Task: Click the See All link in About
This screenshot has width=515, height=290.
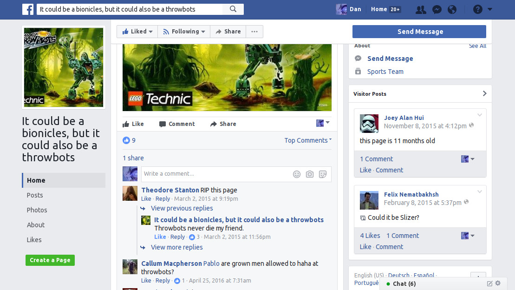Action: click(x=477, y=46)
